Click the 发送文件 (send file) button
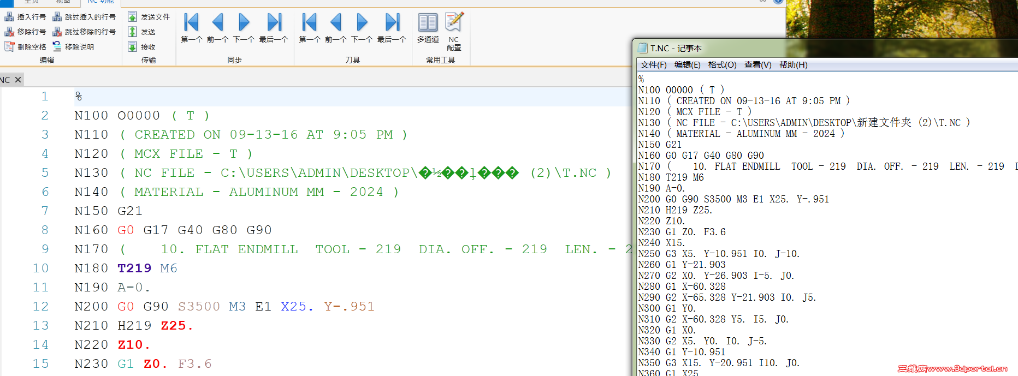This screenshot has height=376, width=1018. (x=149, y=17)
